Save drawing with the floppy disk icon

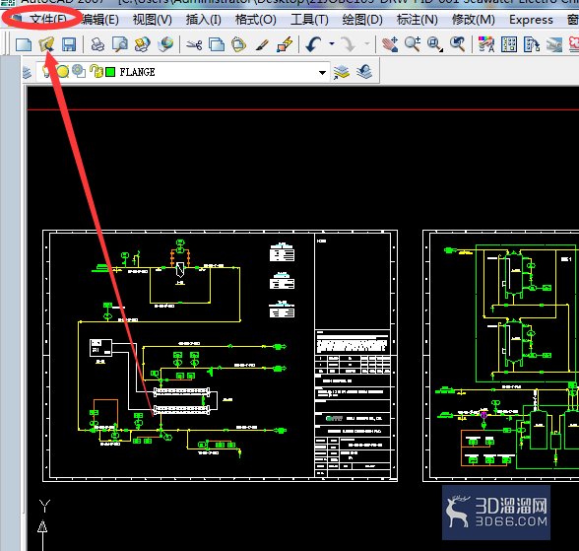pyautogui.click(x=69, y=44)
